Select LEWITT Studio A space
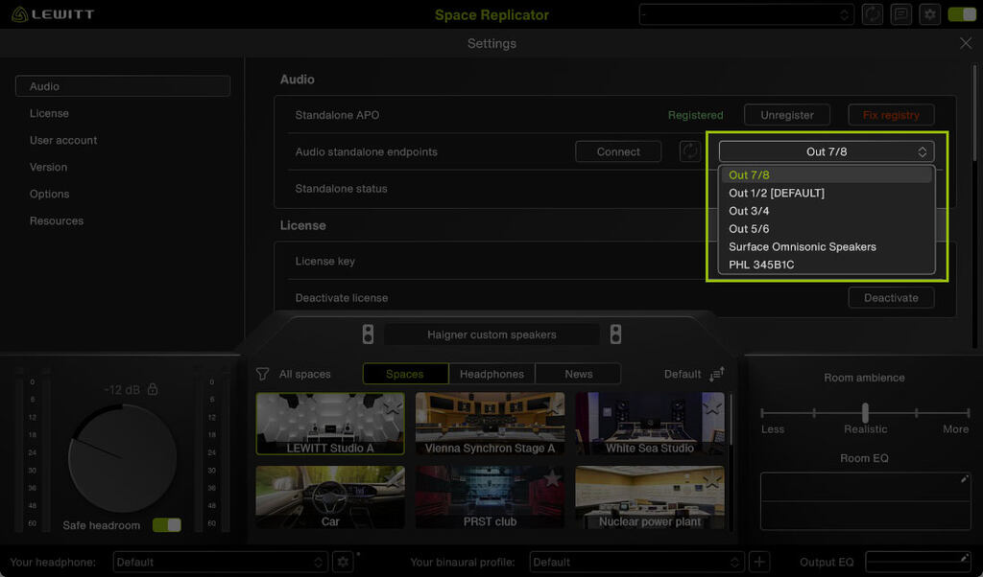983x577 pixels. pos(330,424)
